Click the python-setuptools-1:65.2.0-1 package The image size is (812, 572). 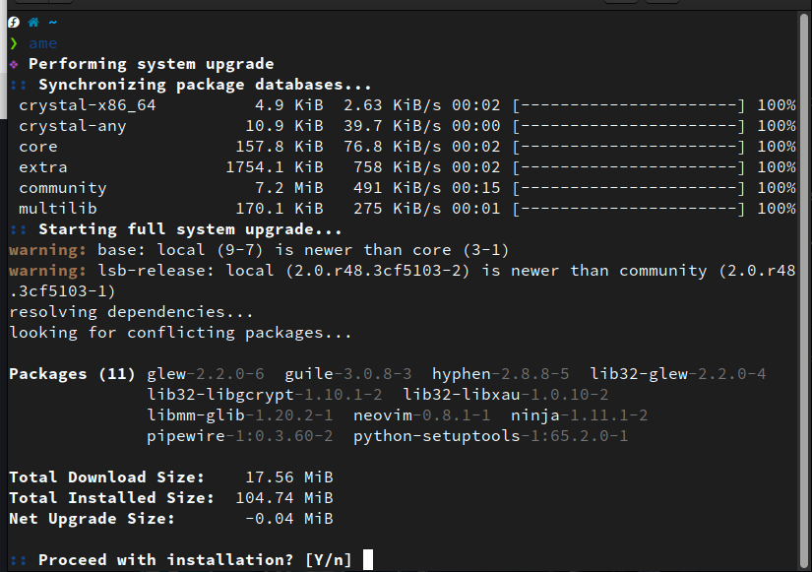click(490, 436)
